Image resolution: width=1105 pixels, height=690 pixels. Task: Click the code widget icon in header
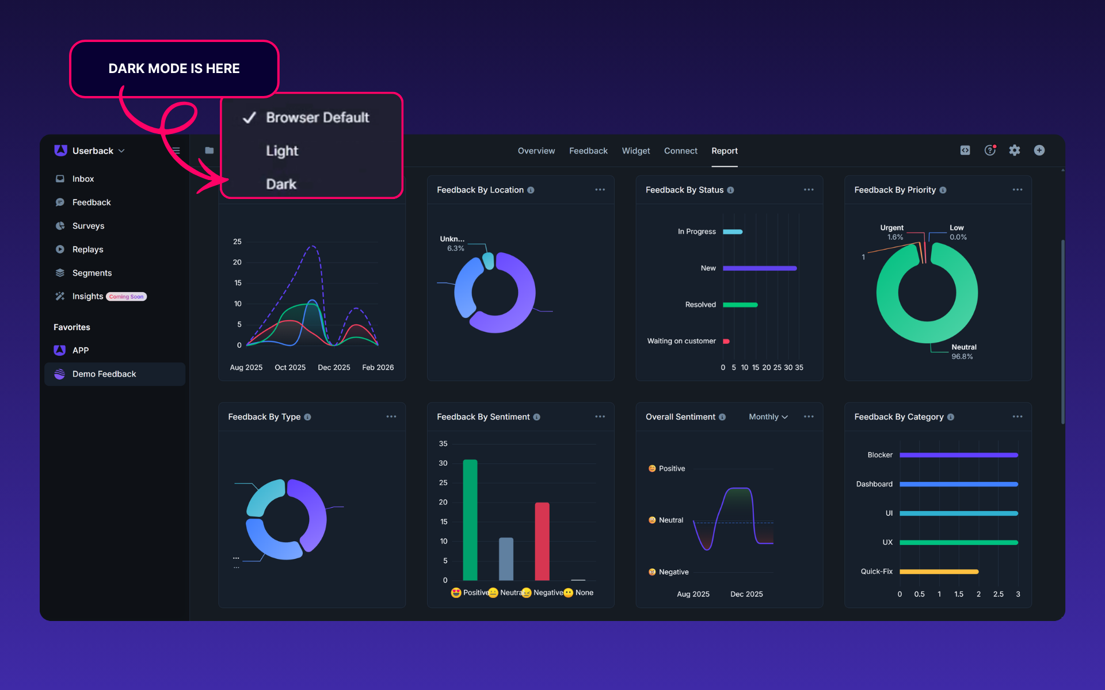point(965,151)
